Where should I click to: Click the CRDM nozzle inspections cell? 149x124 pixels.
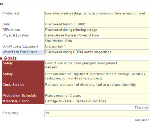click(x=97, y=52)
